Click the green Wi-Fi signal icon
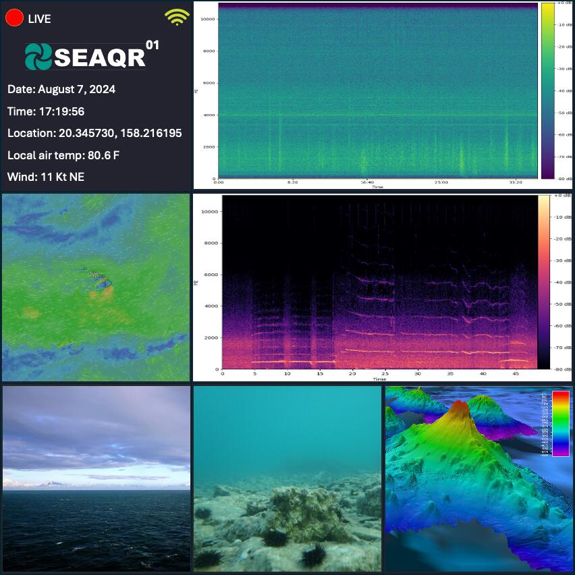Image resolution: width=575 pixels, height=575 pixels. click(177, 17)
